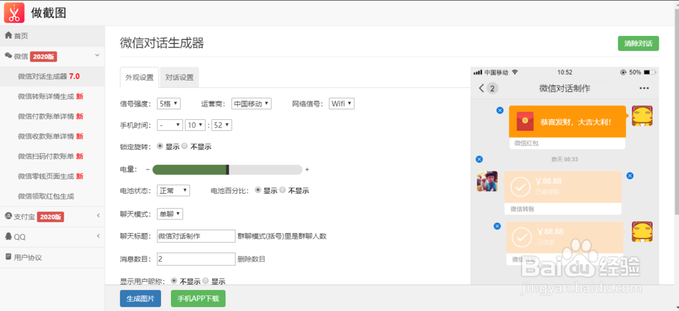Image resolution: width=679 pixels, height=311 pixels.
Task: Expand the QQ sidebar section chevron
Action: [98, 236]
